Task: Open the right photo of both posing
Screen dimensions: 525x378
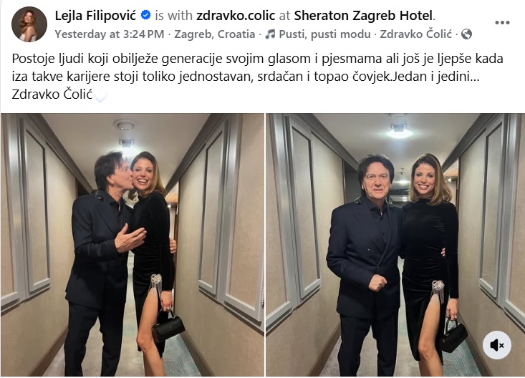Action: click(x=395, y=245)
